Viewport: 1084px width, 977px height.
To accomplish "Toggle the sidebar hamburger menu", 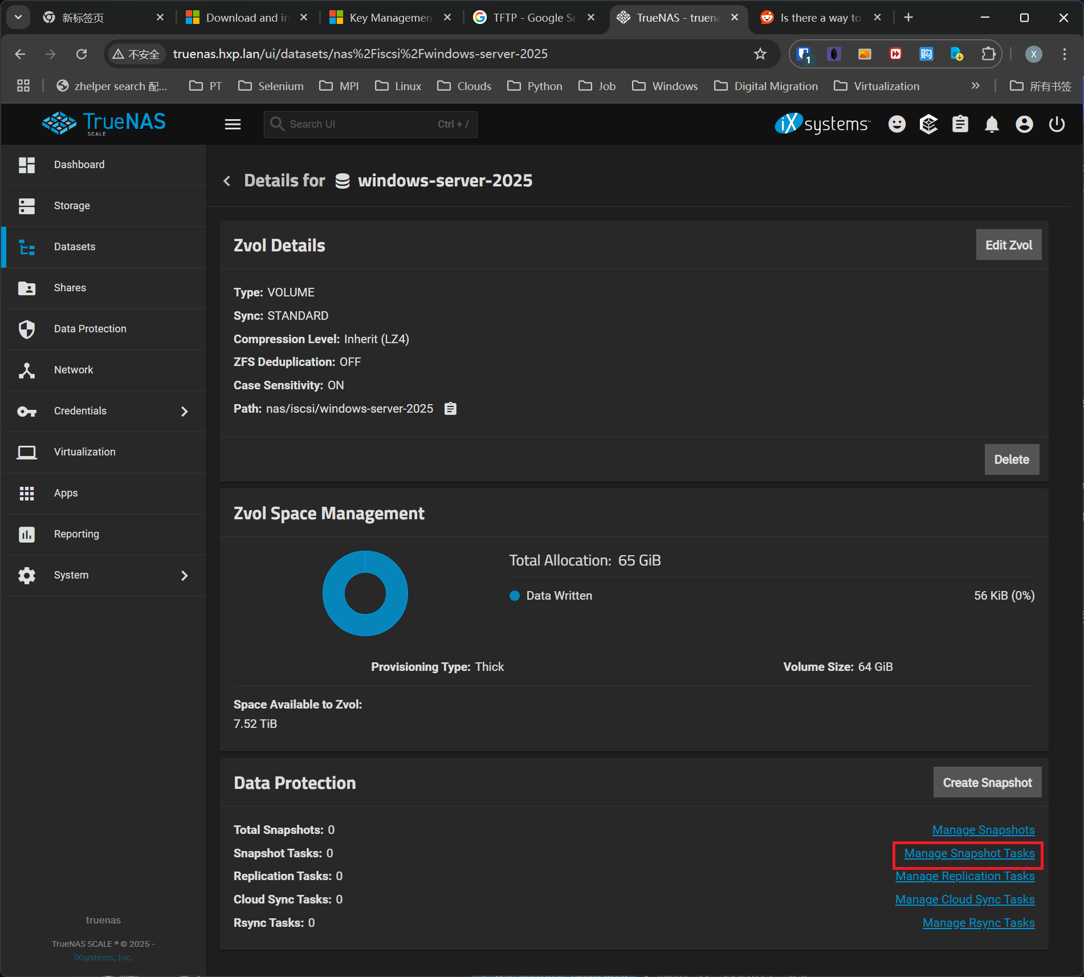I will tap(233, 124).
